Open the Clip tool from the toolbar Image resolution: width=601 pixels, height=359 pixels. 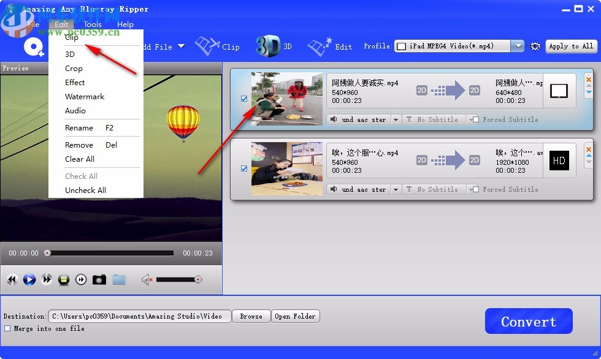tap(218, 45)
